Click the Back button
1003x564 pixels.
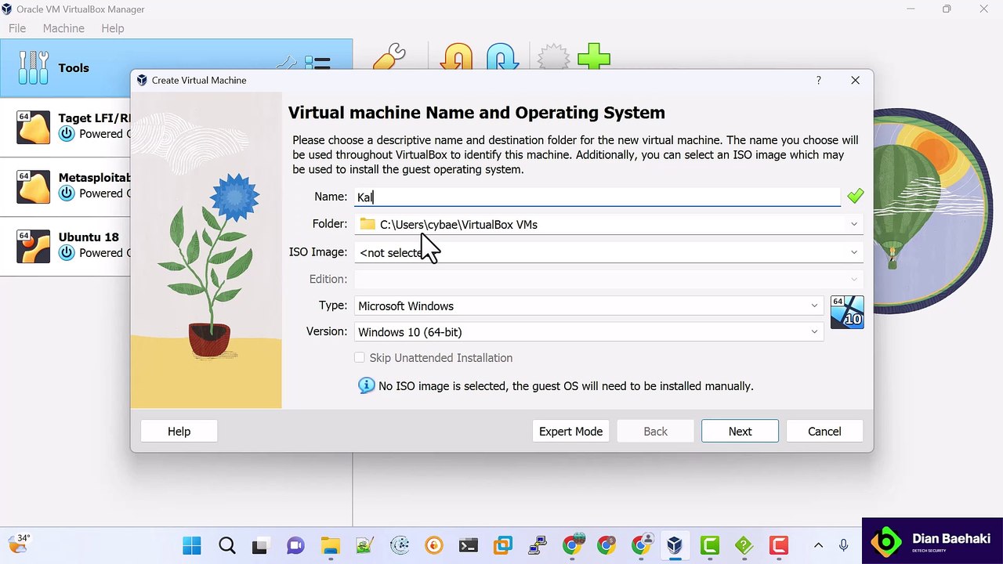655,431
